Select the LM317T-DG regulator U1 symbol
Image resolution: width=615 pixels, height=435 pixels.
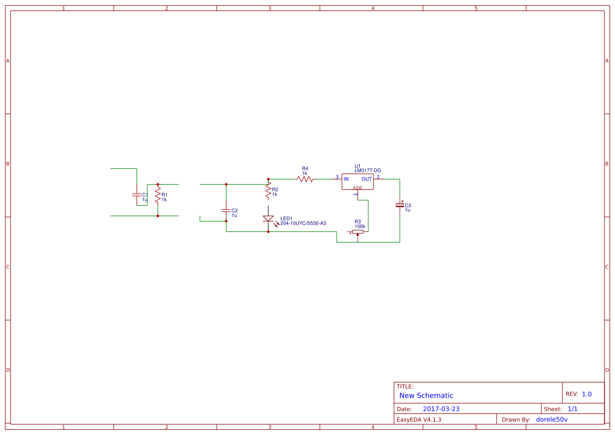[357, 182]
